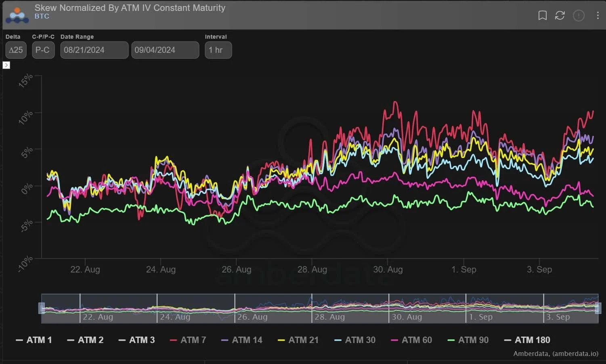
Task: Click the 10% y-axis label
Action: tap(25, 117)
